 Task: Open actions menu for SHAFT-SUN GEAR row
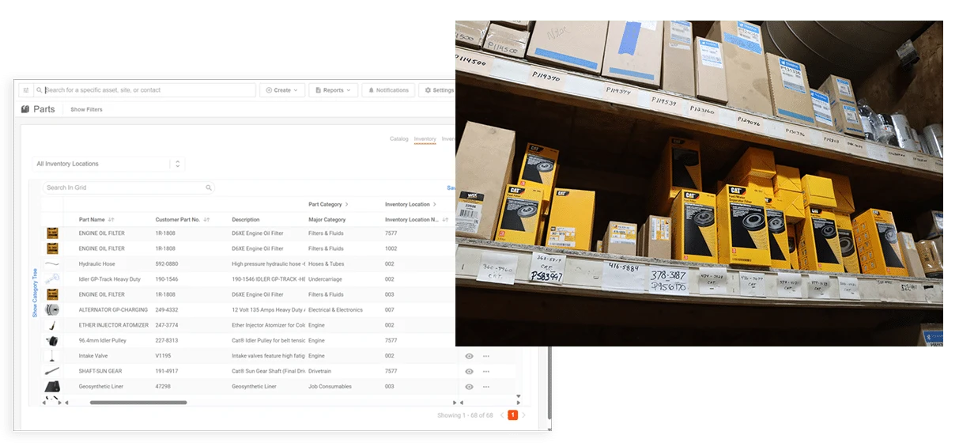pos(486,371)
